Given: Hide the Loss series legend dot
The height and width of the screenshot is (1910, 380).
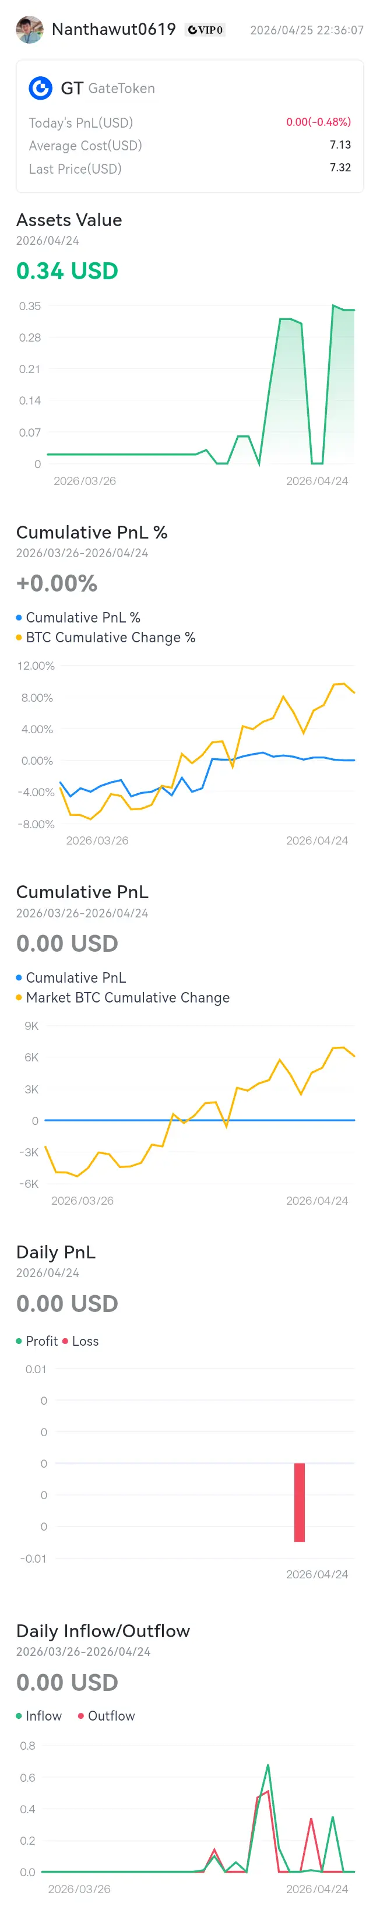Looking at the screenshot, I should pyautogui.click(x=65, y=1341).
